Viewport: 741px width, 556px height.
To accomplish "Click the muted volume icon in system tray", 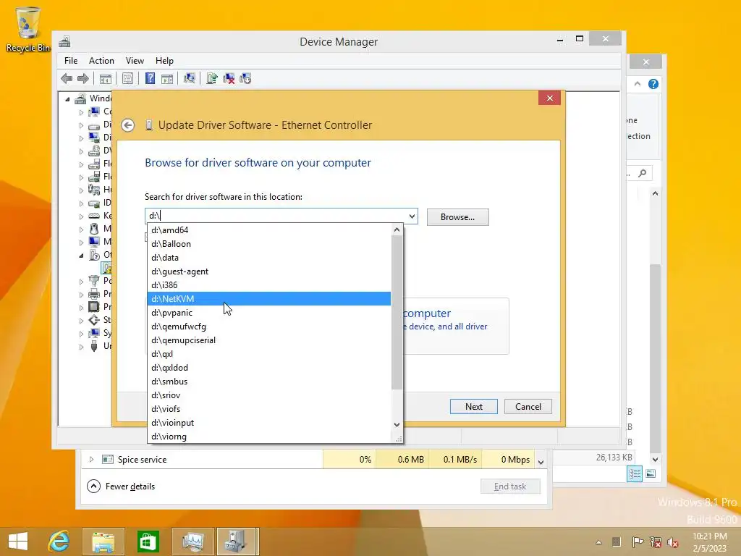I will coord(672,542).
